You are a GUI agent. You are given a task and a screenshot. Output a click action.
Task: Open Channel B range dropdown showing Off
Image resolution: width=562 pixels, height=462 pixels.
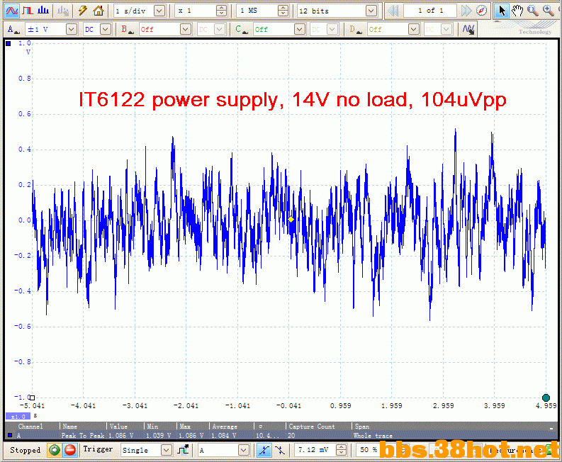click(x=186, y=29)
